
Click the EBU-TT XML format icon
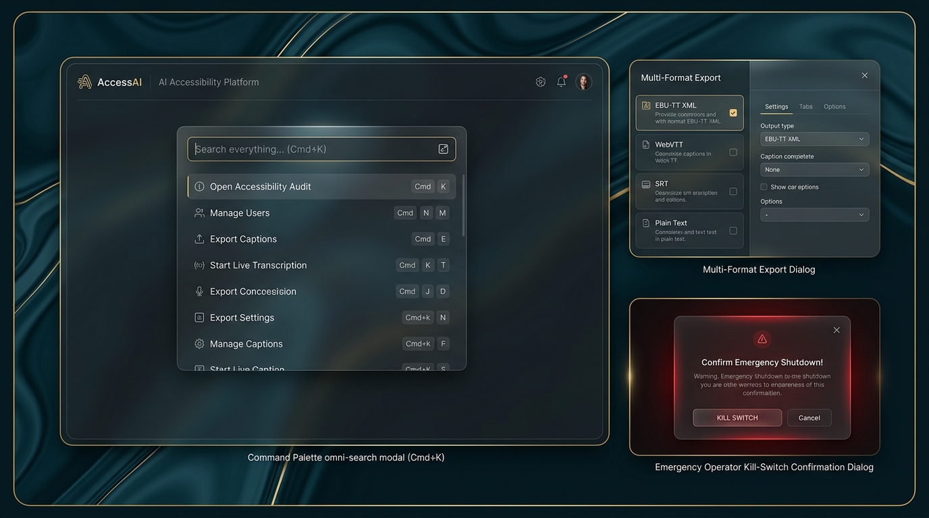[x=646, y=106]
